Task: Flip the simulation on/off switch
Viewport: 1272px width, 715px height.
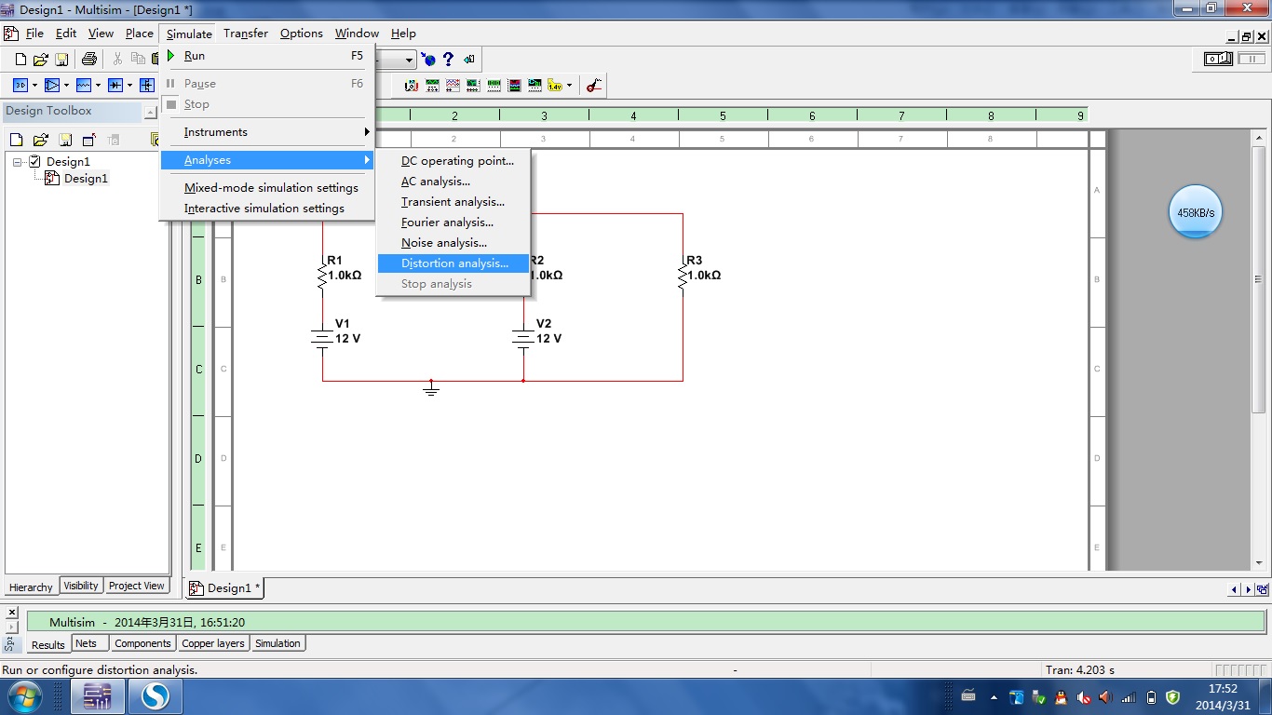Action: pyautogui.click(x=1218, y=59)
